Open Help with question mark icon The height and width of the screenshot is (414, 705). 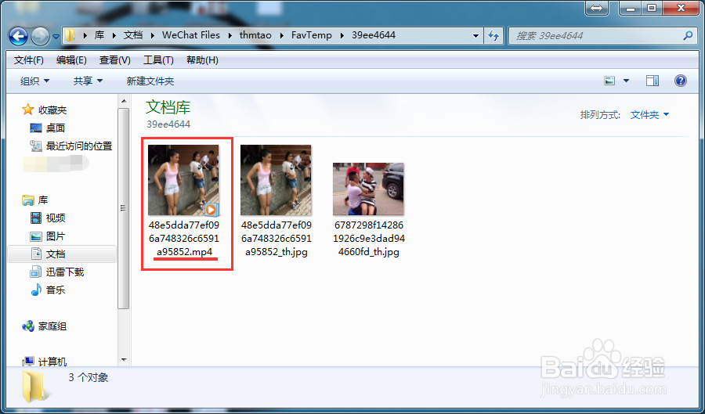tap(681, 81)
